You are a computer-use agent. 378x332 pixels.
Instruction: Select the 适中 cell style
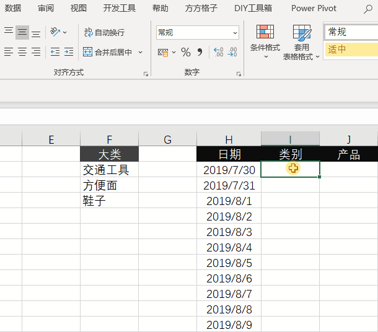pyautogui.click(x=351, y=50)
